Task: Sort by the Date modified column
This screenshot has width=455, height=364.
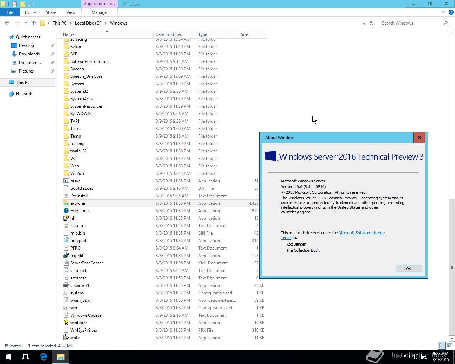Action: click(x=175, y=34)
